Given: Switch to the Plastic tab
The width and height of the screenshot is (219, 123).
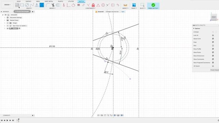Looking at the screenshot, I should pos(61,1).
